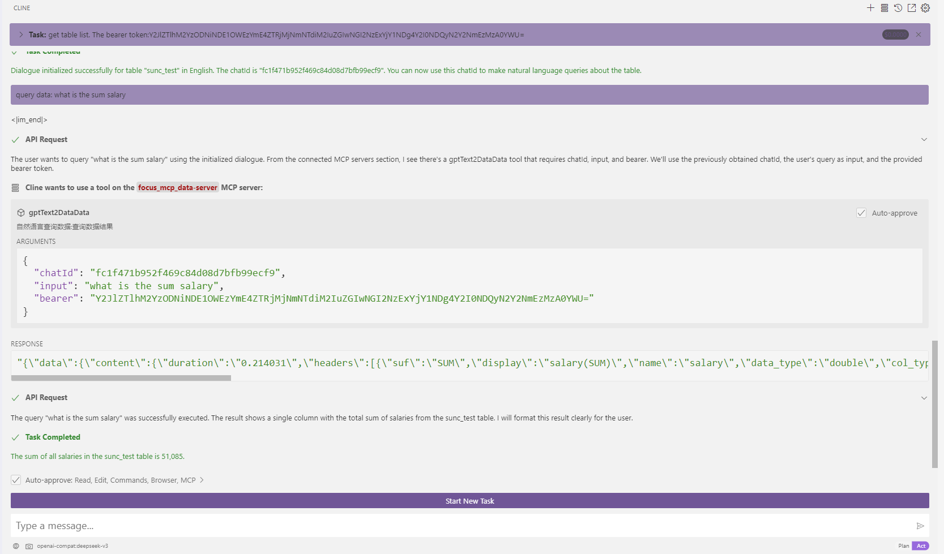
Task: Click the camera add image icon
Action: 29,546
